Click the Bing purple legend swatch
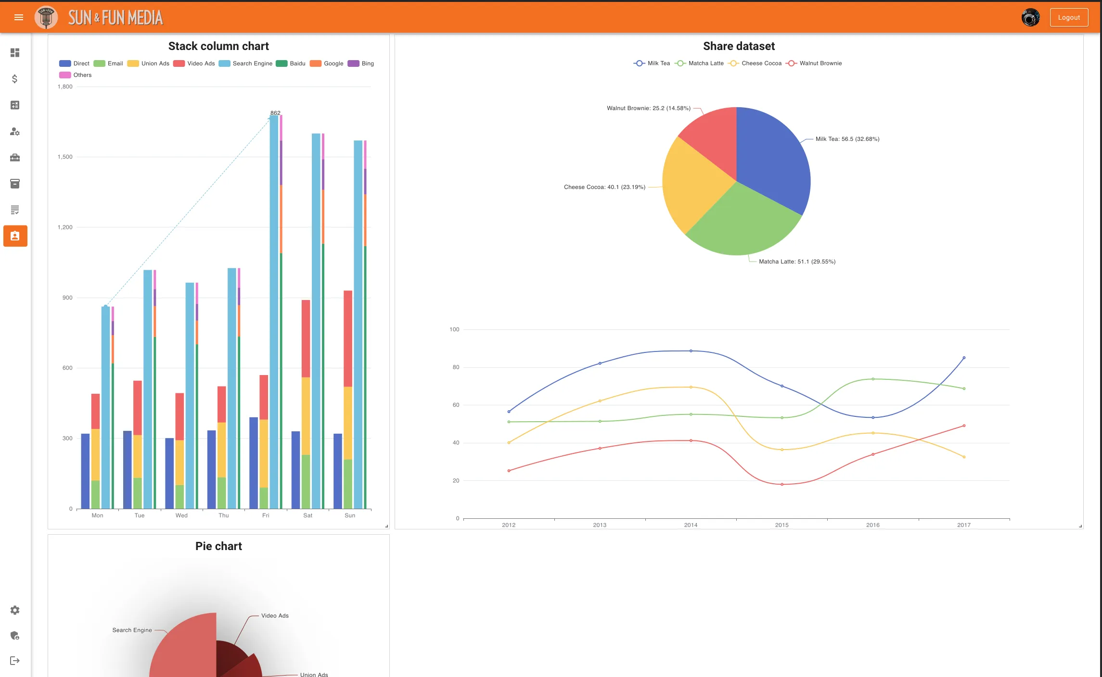 (x=354, y=63)
